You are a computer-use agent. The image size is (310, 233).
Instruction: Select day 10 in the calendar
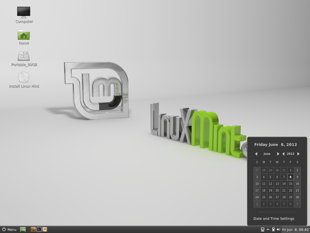click(257, 184)
